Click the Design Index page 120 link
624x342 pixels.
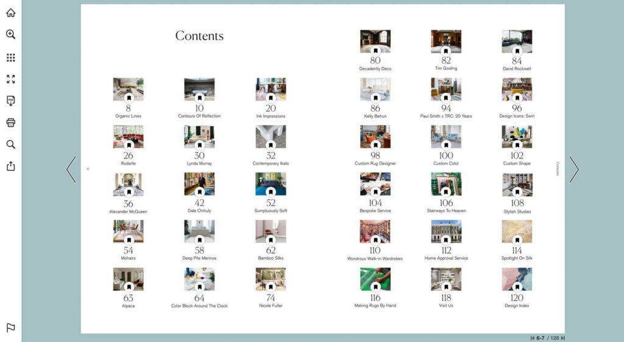click(517, 297)
